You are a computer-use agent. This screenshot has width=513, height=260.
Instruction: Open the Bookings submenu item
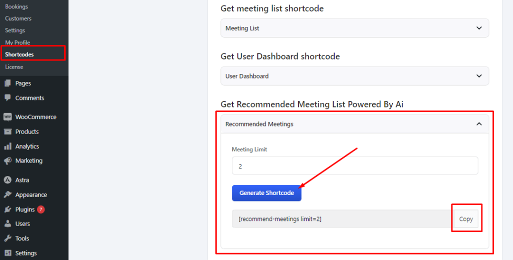[17, 6]
